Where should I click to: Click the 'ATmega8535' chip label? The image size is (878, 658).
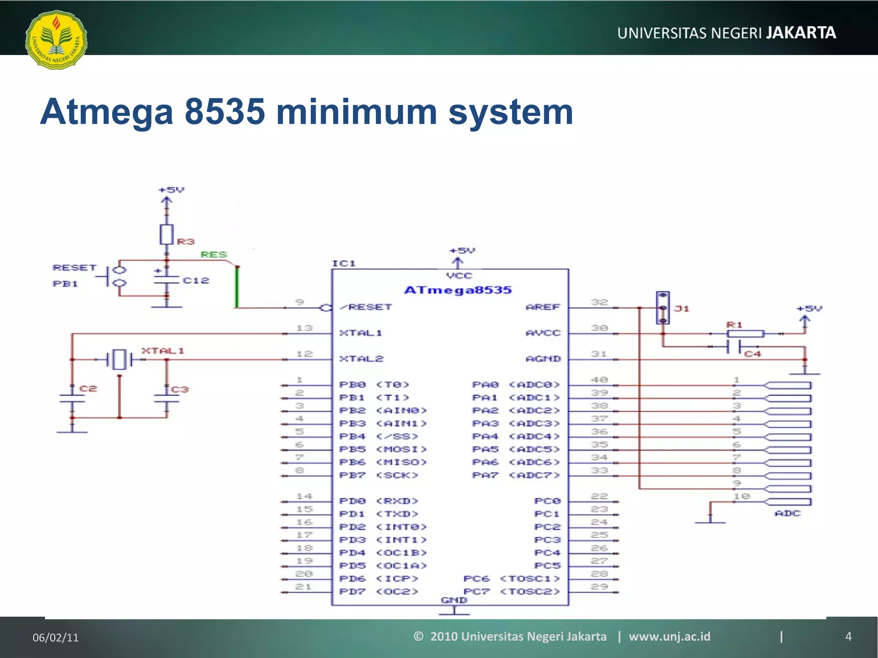point(458,290)
